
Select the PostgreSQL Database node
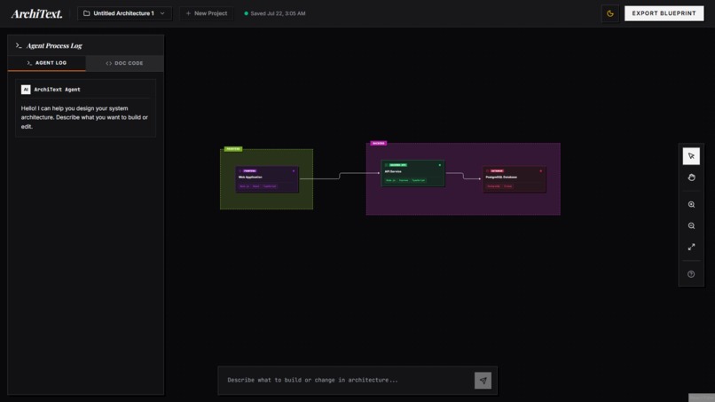tap(515, 179)
